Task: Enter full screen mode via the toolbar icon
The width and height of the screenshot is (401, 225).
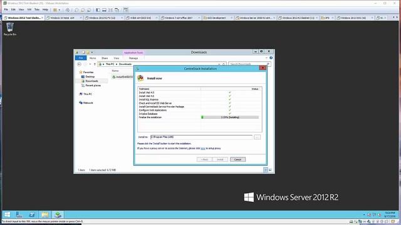Action: [x=110, y=10]
